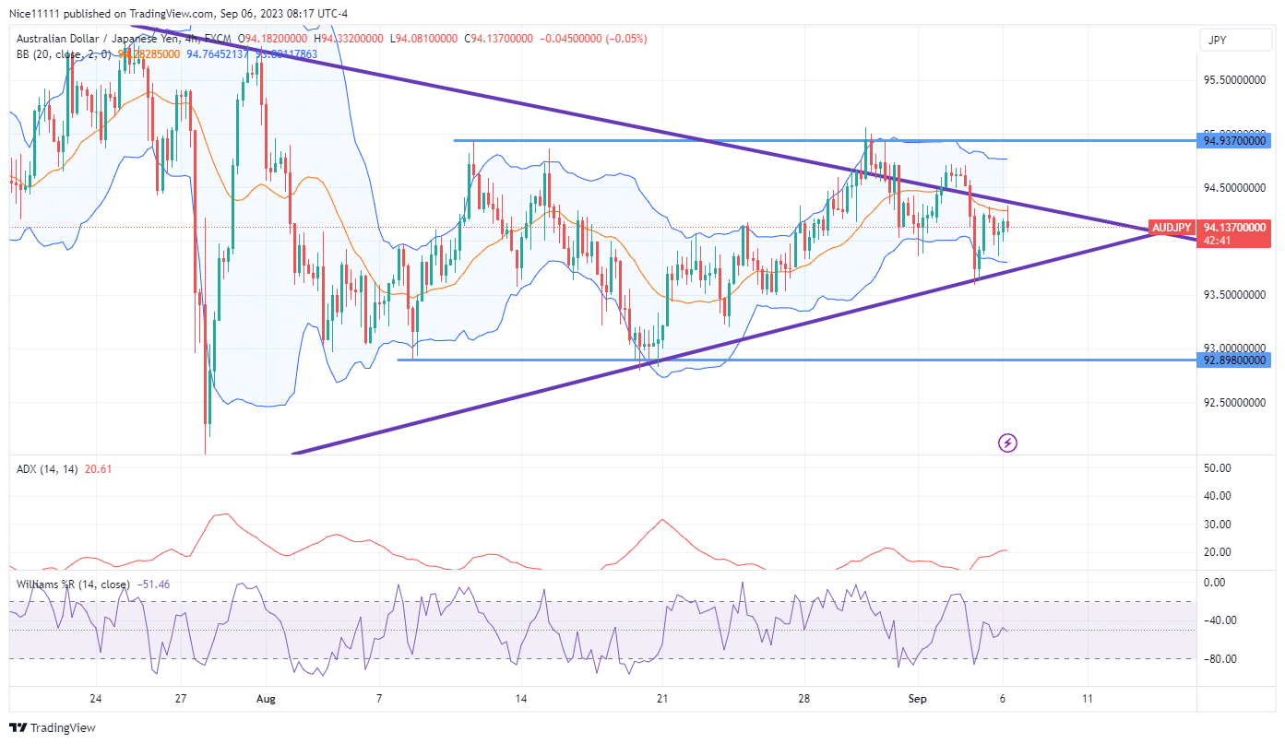Click the −0.04500000 (−0.05%) change text
This screenshot has width=1285, height=744.
592,39
